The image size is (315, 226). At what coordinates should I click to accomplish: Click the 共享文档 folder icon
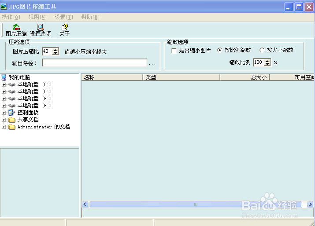coord(12,120)
